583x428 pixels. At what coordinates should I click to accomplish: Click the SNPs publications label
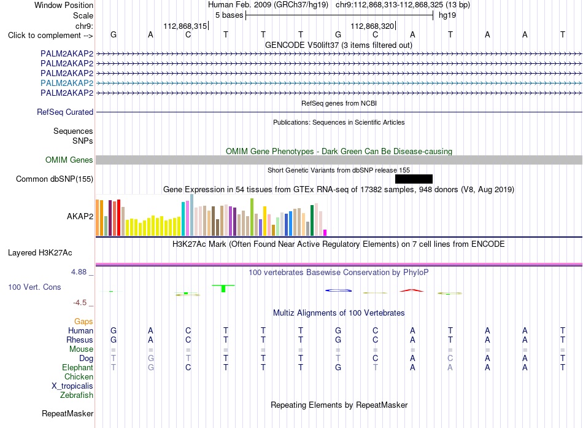[83, 141]
